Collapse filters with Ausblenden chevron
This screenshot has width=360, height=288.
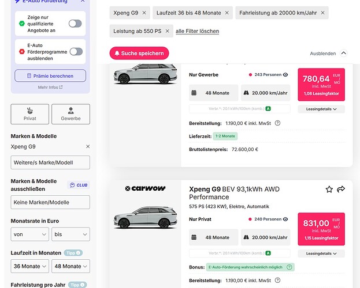343,54
